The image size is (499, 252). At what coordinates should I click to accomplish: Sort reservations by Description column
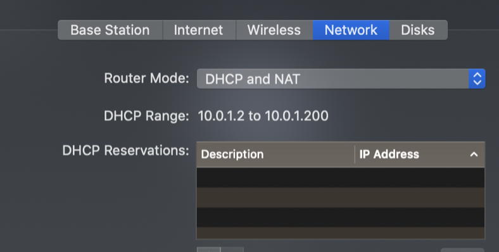[275, 154]
